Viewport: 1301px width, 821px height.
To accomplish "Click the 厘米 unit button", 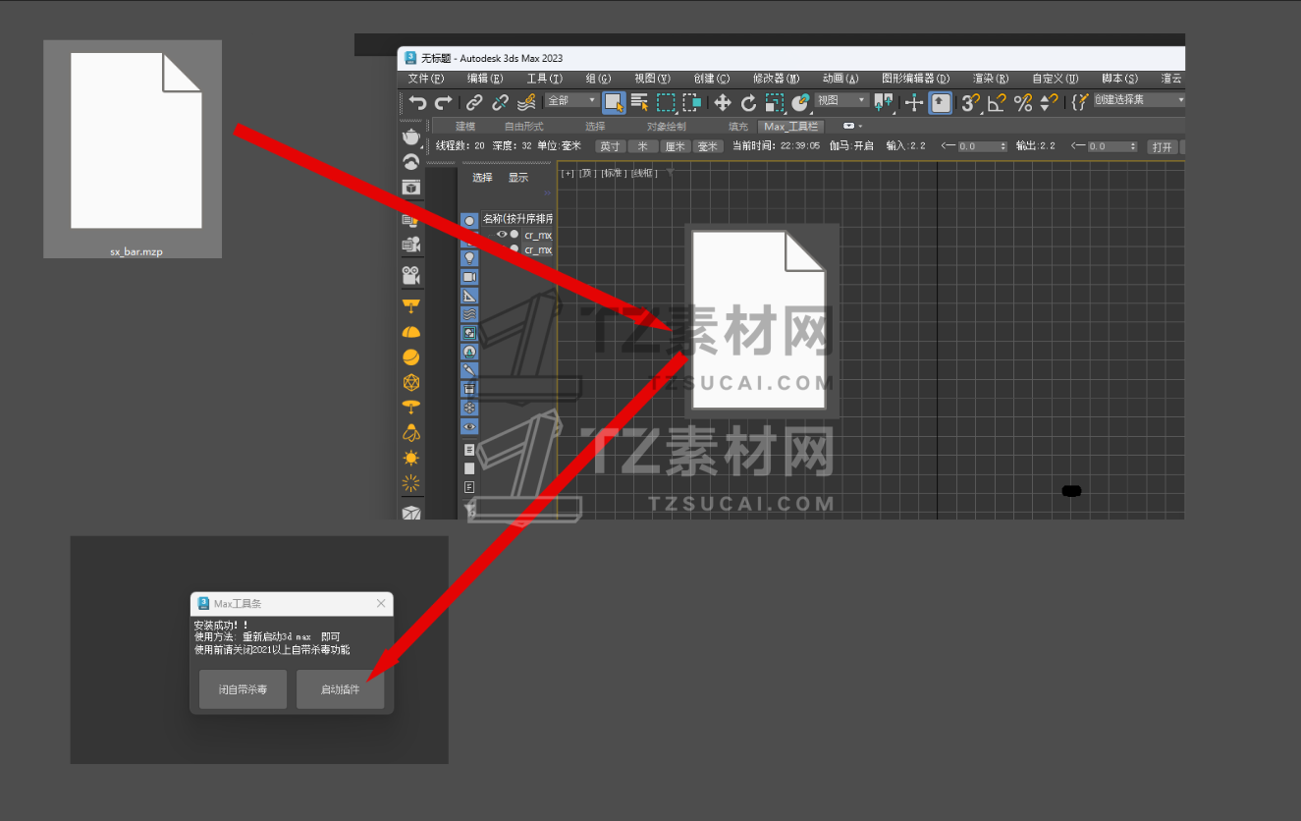I will pos(676,146).
